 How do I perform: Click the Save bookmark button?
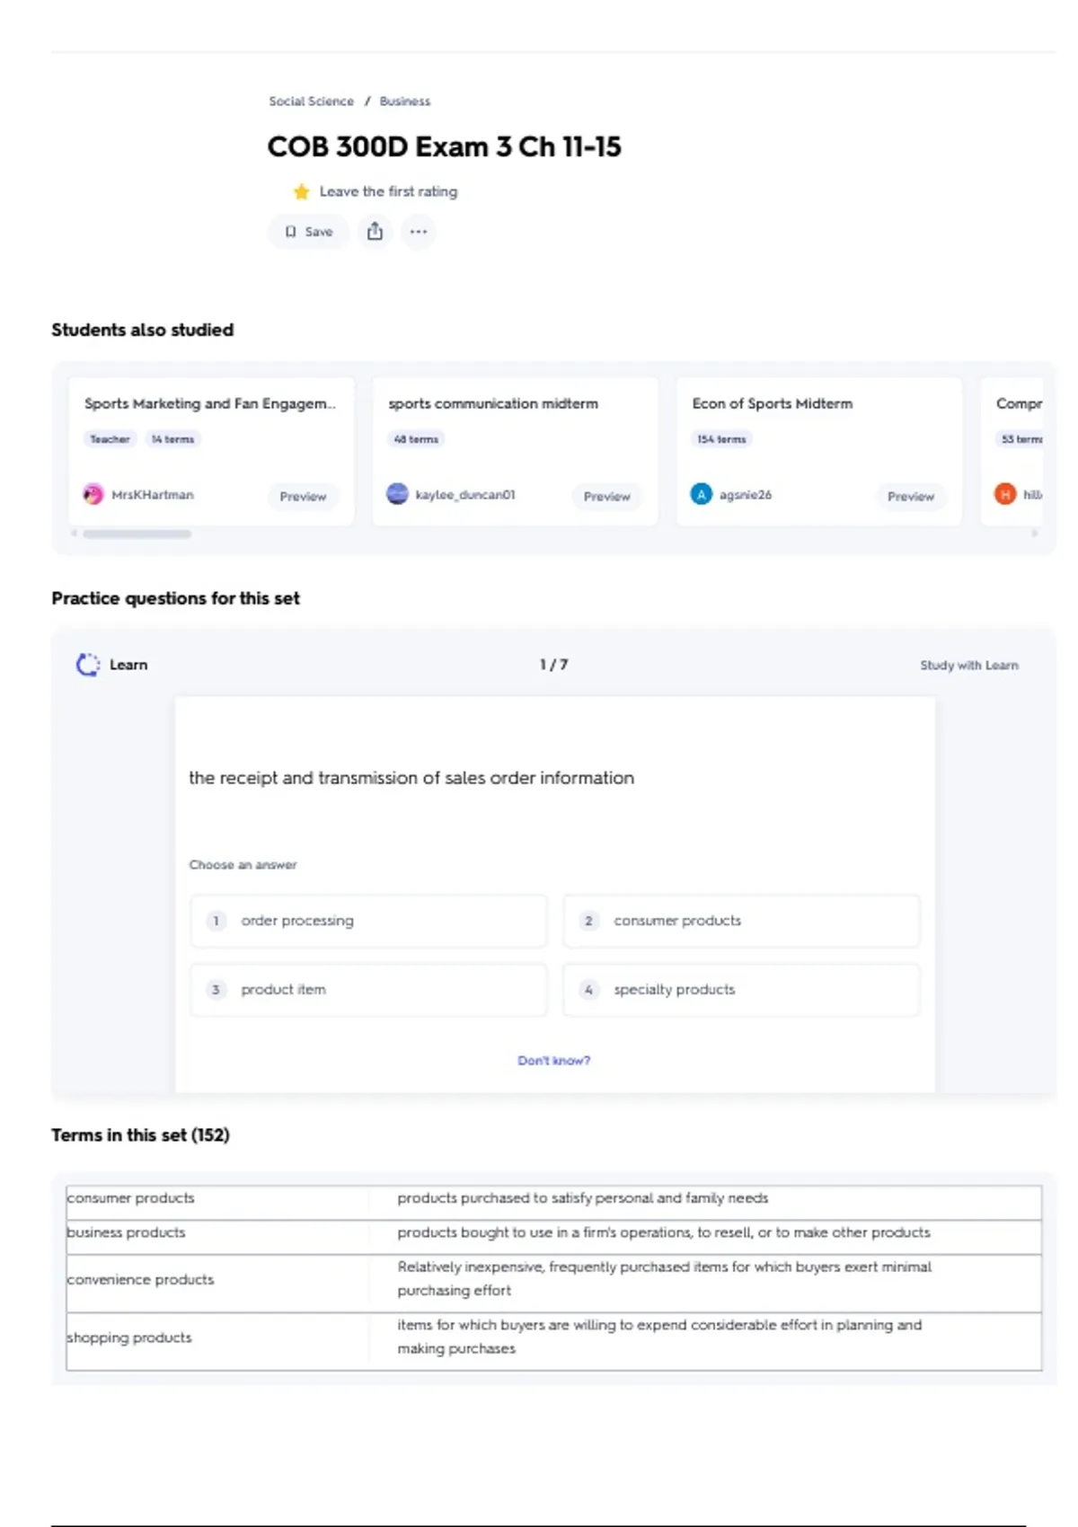[309, 232]
